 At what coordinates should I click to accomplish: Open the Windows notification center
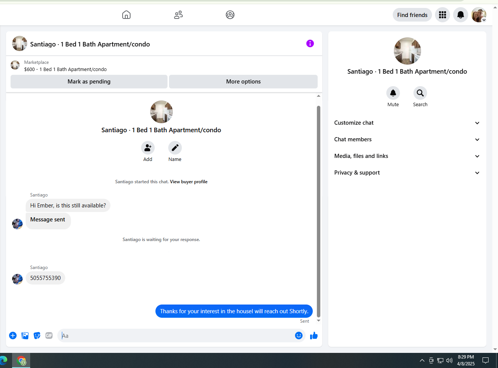[x=486, y=360]
